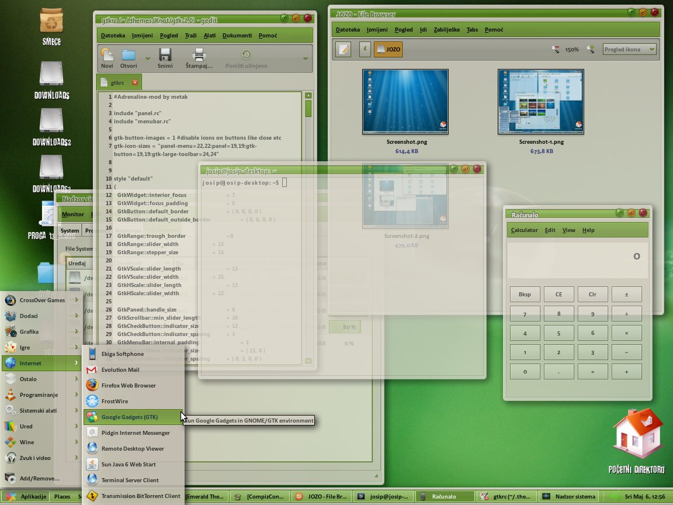Viewport: 673px width, 505px height.
Task: Launch Ekiga Softphone from the Internet menu
Action: click(133, 354)
